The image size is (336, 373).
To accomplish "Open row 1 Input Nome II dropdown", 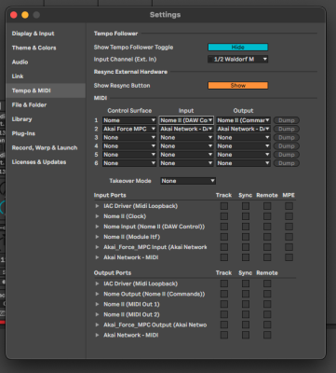I will [186, 120].
